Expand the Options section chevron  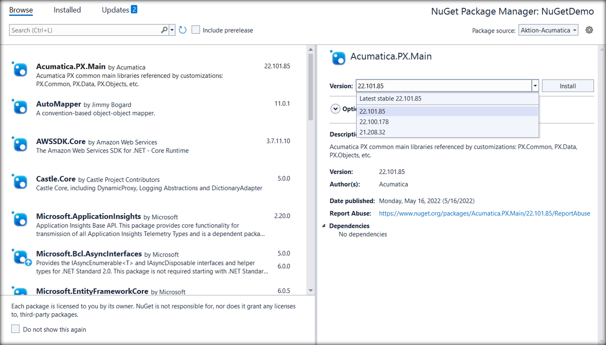tap(335, 109)
